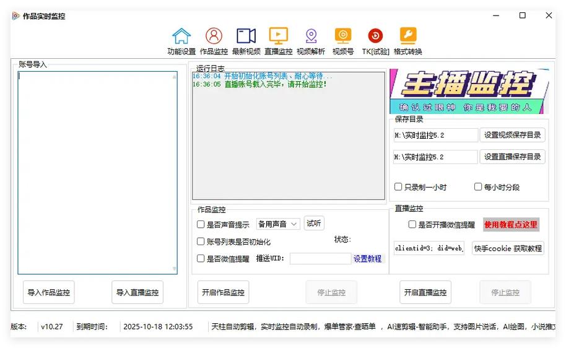
Task: Check 只录制一小时 option
Action: [398, 187]
